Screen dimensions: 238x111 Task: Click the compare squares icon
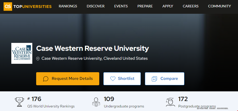pyautogui.click(x=154, y=79)
